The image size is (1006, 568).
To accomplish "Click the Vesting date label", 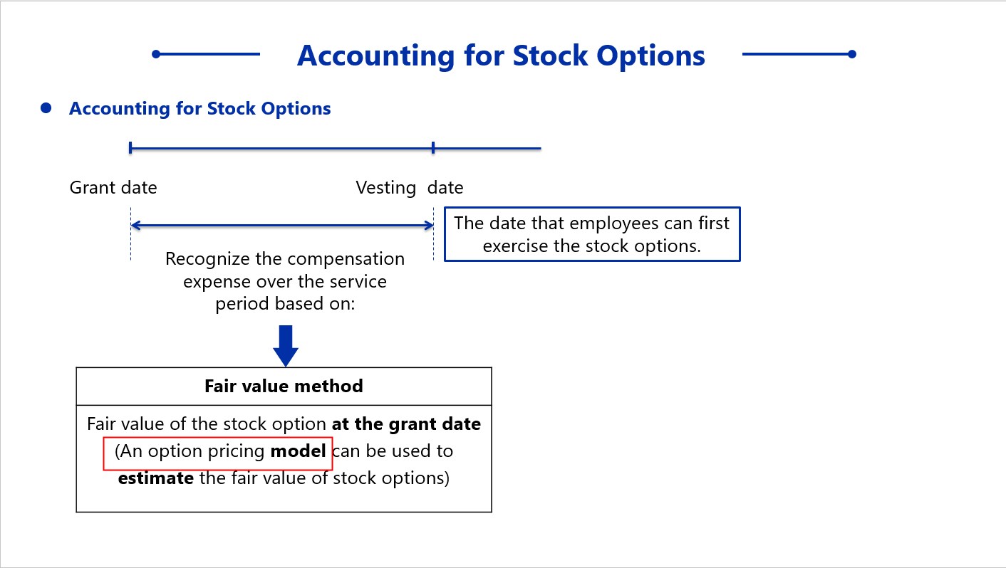I will click(410, 188).
